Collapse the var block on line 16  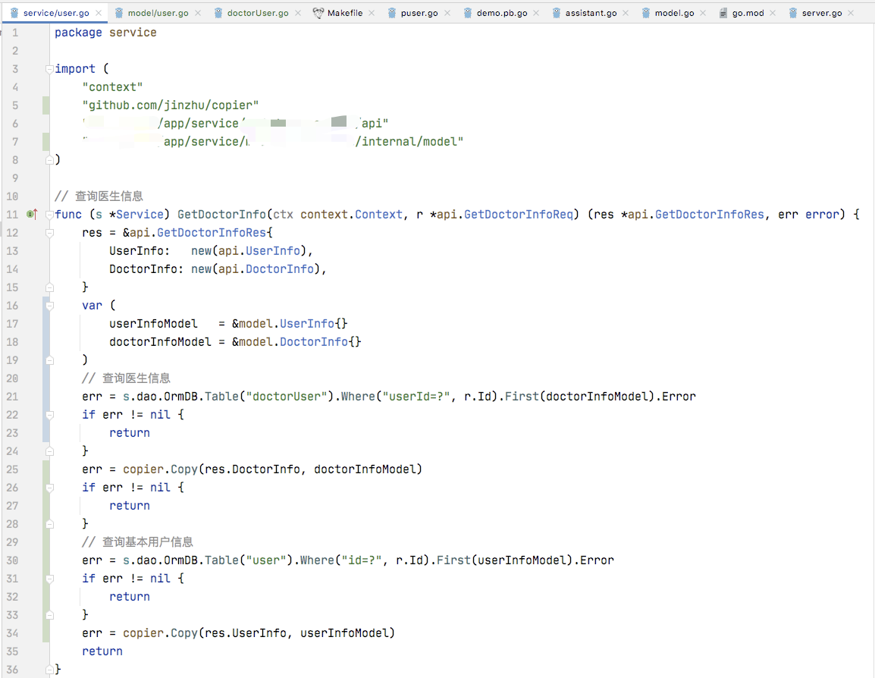click(49, 306)
